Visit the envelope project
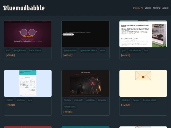 (x=125, y=105)
